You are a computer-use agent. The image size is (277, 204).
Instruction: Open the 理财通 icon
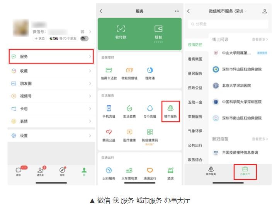pyautogui.click(x=150, y=72)
